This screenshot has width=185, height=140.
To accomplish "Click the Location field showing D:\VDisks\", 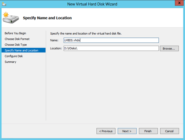I will pyautogui.click(x=111, y=48).
